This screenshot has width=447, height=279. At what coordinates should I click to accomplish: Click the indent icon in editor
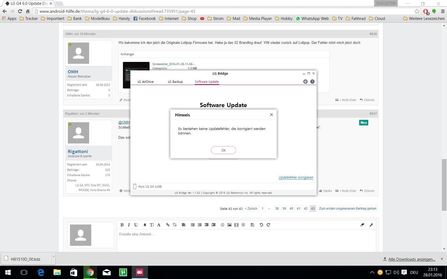[x=213, y=225]
